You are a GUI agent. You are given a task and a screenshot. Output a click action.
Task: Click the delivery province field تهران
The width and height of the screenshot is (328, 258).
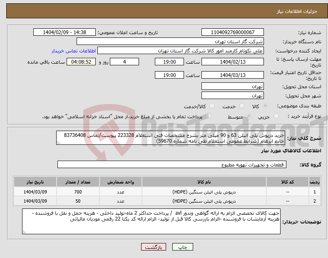point(232,86)
